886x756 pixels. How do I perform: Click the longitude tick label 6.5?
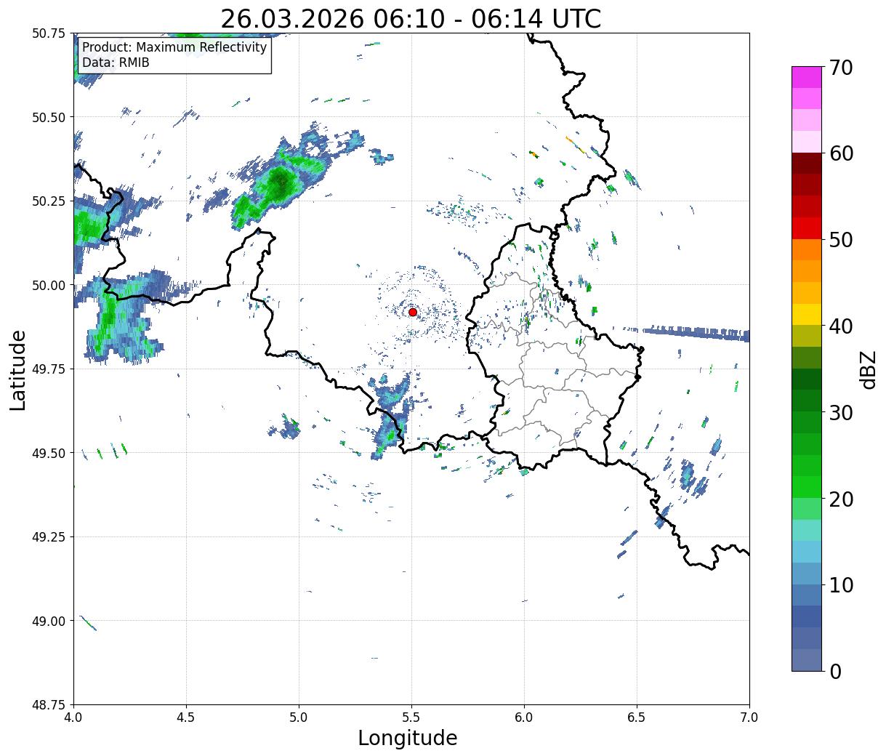point(637,717)
